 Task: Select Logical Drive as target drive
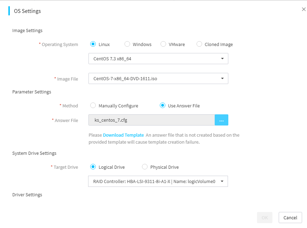pos(93,167)
